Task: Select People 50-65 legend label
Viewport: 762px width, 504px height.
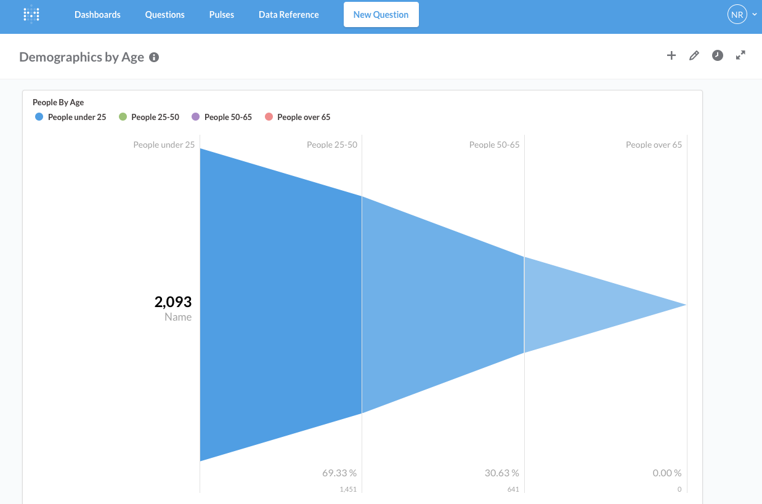Action: click(228, 117)
